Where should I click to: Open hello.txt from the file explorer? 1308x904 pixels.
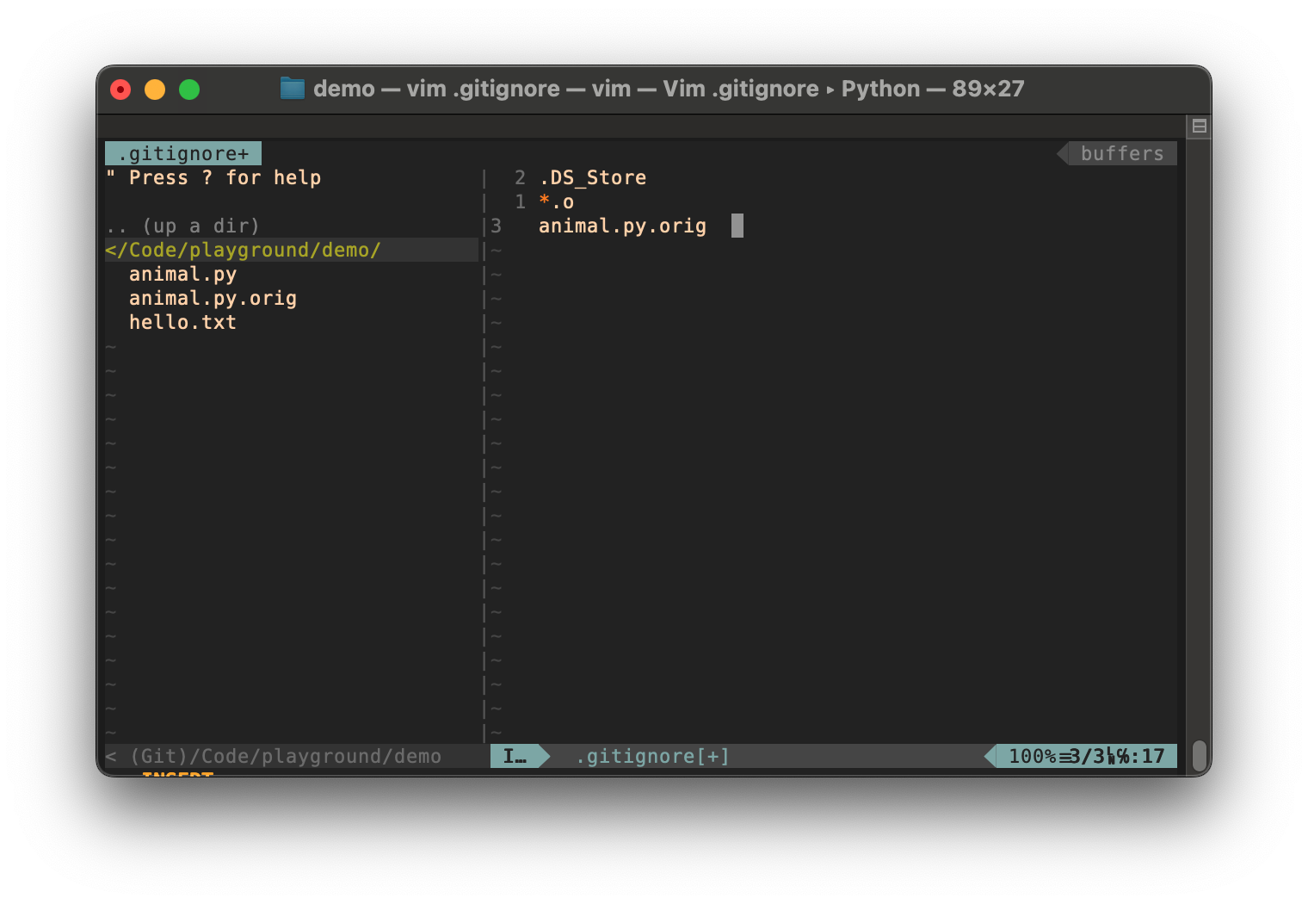pos(182,321)
